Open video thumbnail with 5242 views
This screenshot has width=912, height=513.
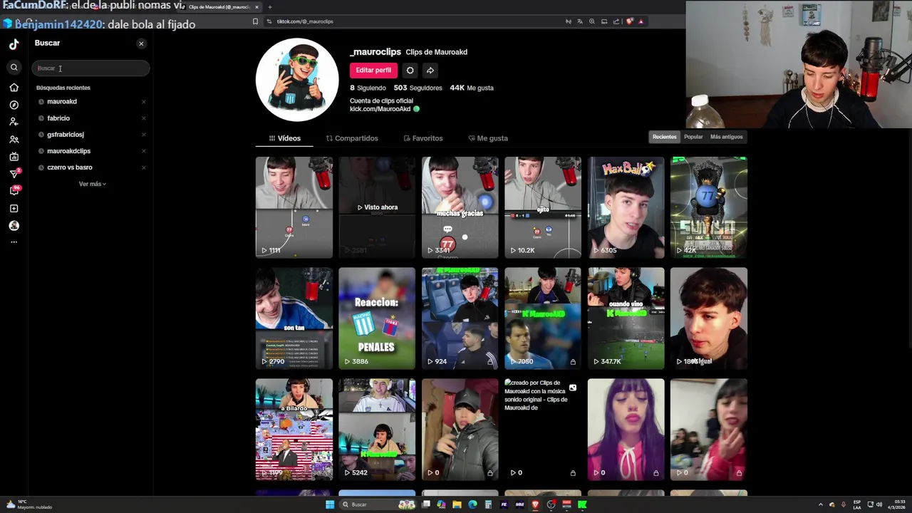pyautogui.click(x=377, y=430)
